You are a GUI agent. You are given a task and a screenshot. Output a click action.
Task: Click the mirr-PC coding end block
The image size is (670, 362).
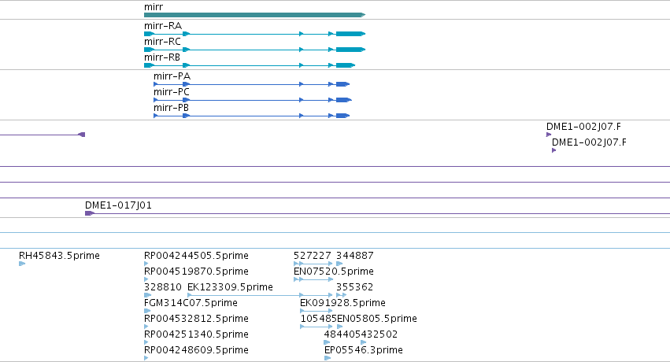pyautogui.click(x=343, y=100)
